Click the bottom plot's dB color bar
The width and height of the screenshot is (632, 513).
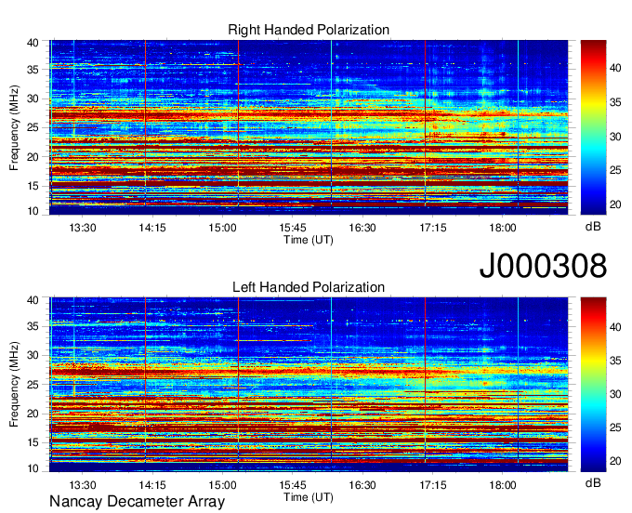pos(593,385)
